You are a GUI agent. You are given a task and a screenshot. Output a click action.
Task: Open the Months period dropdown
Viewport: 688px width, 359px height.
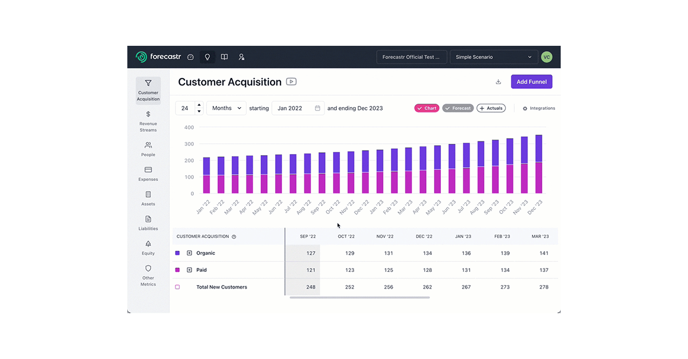[226, 108]
